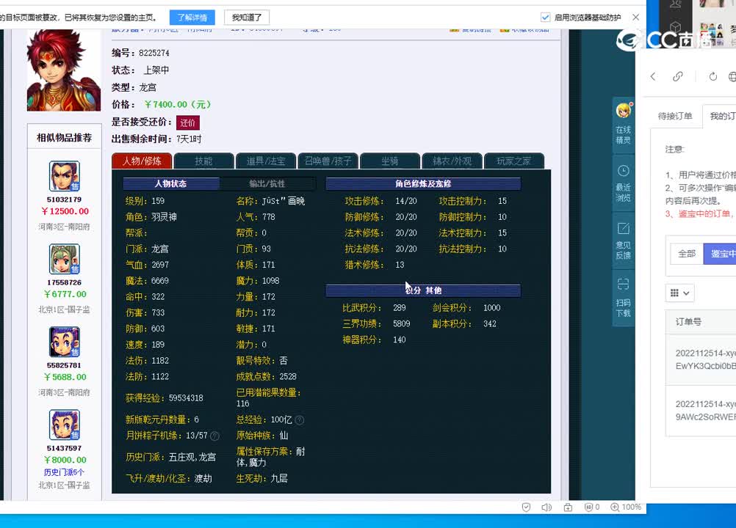
Task: Select 全部 filter in right panel
Action: point(687,254)
